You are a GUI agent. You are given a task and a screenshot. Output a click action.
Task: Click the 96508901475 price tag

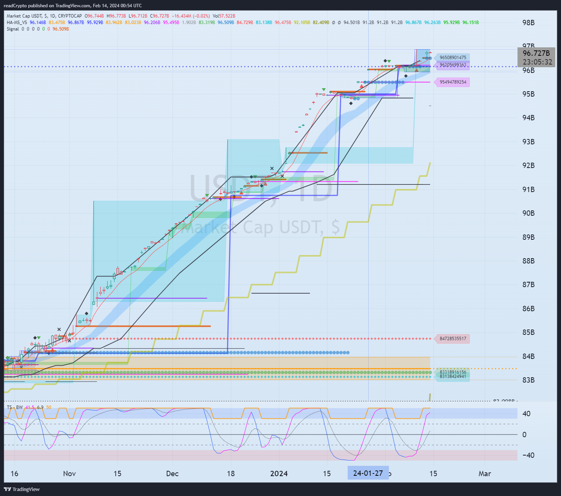tap(453, 58)
